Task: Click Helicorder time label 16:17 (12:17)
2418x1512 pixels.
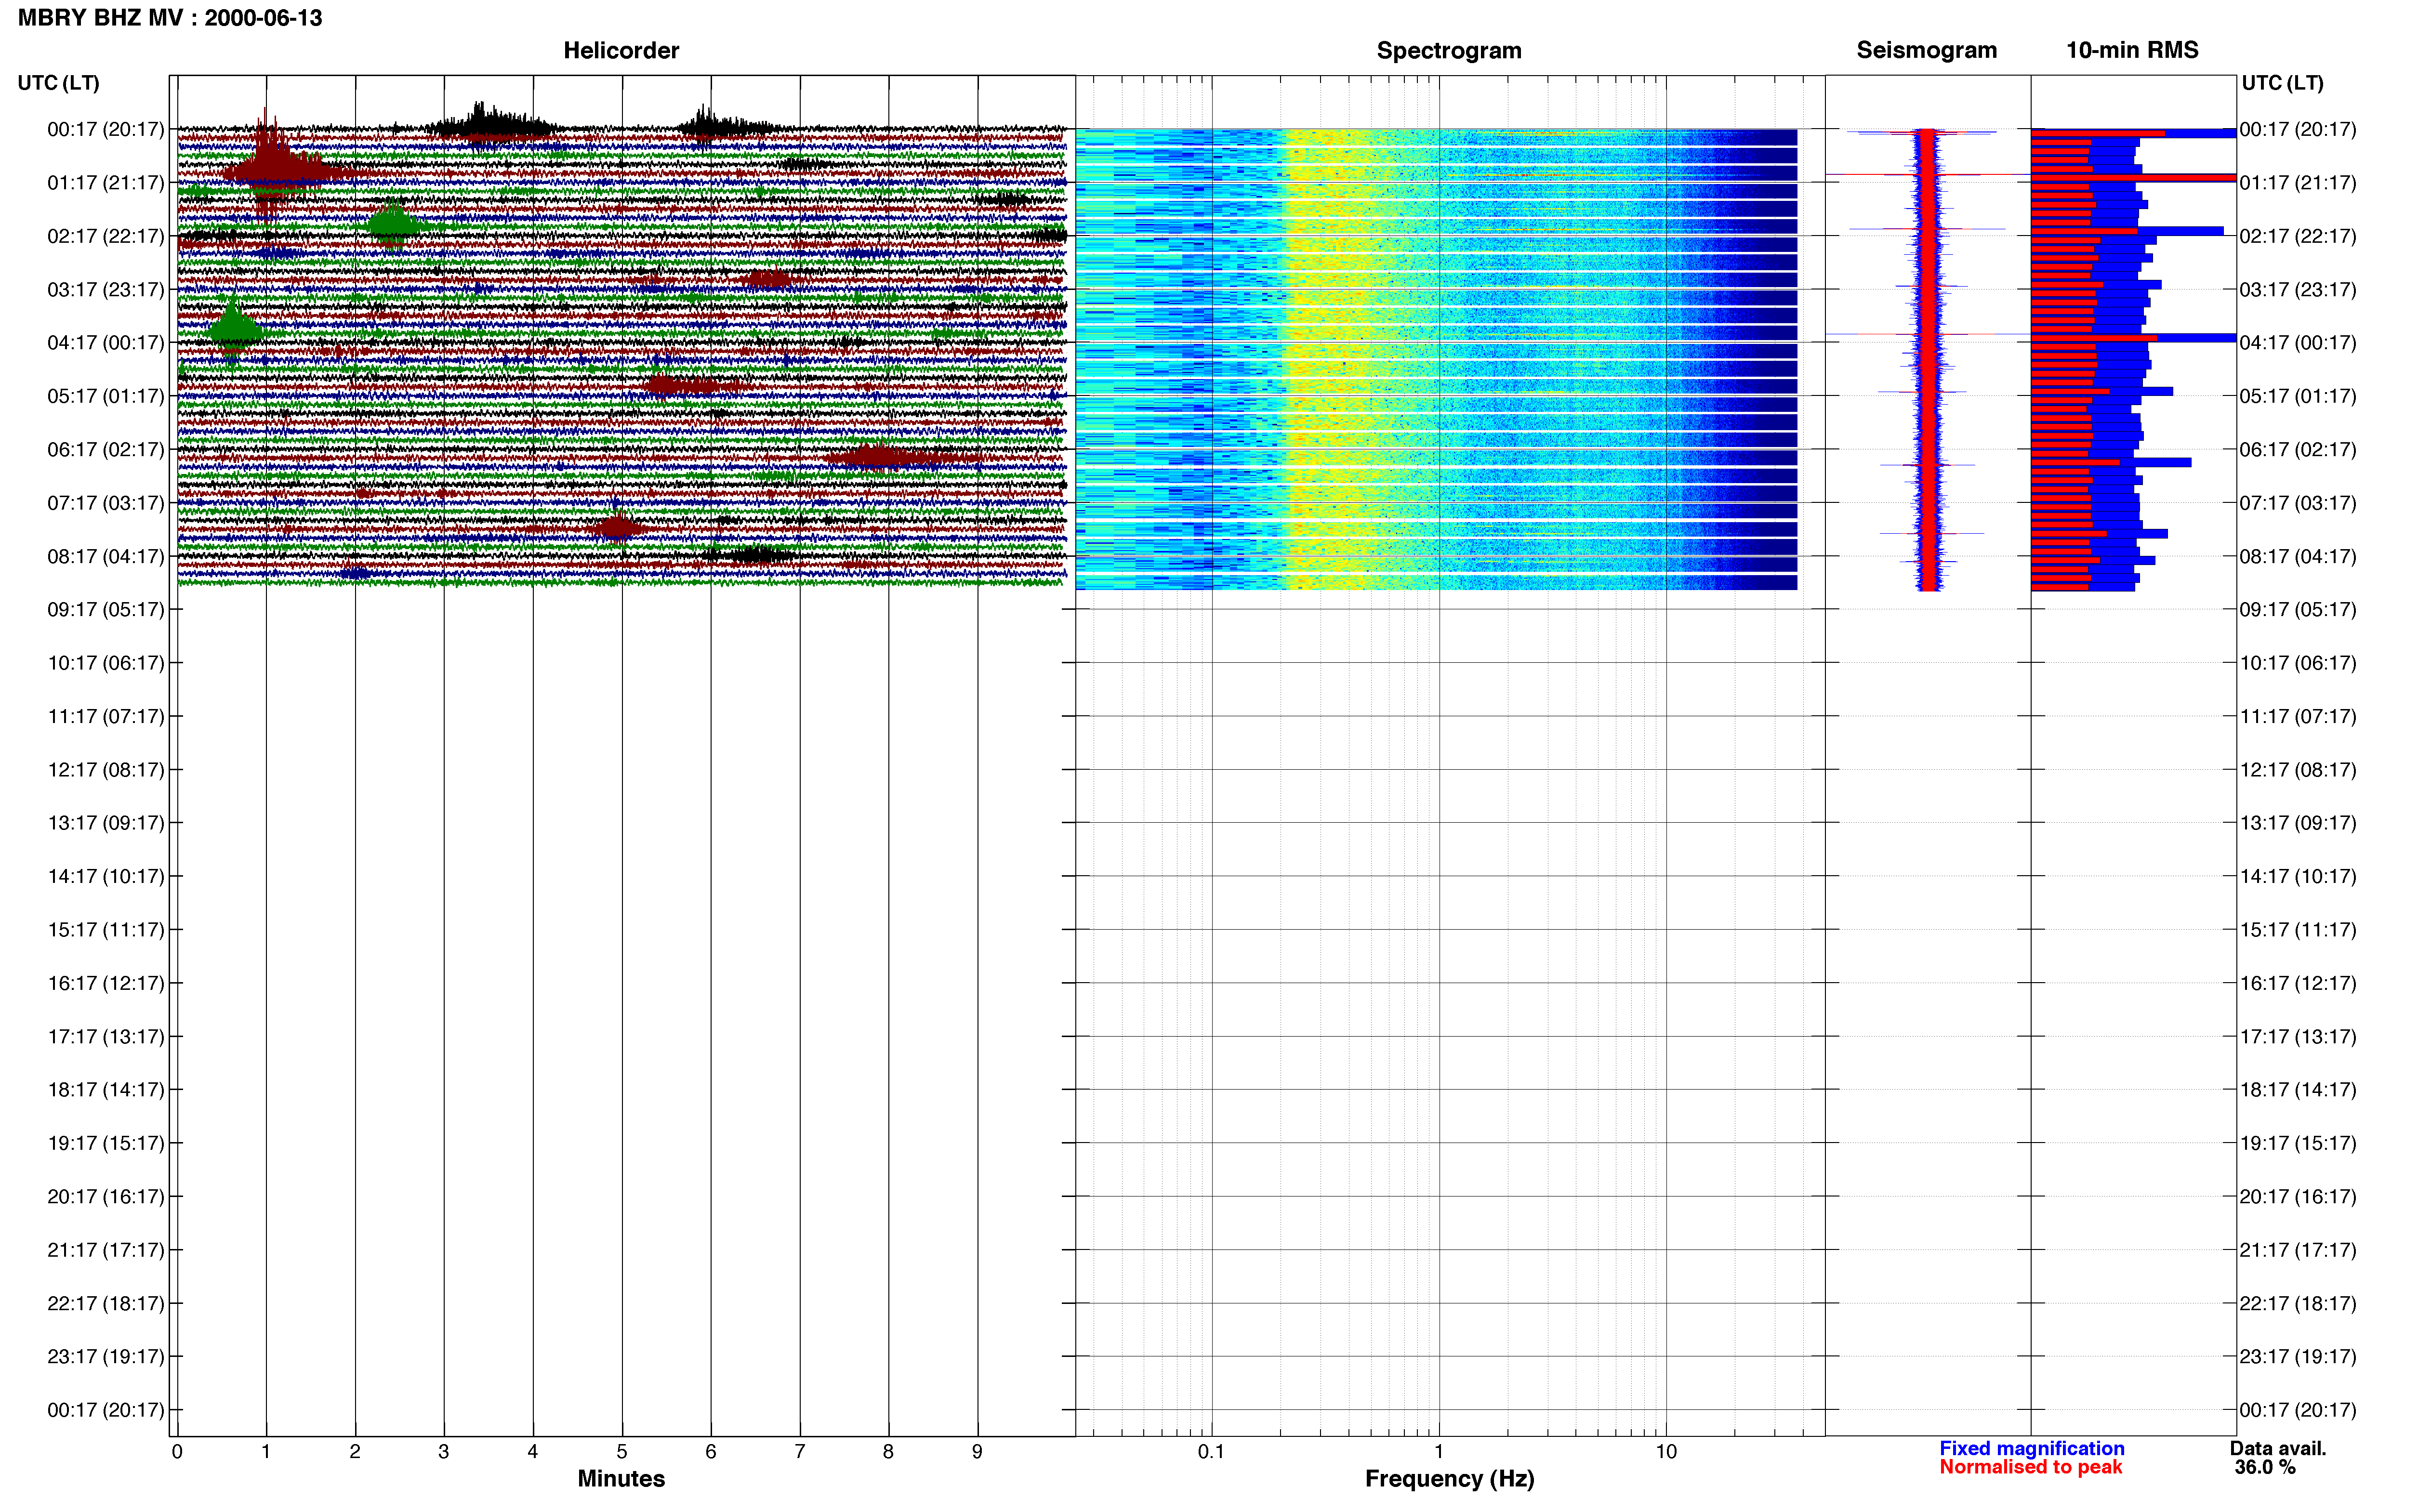Action: (x=106, y=983)
